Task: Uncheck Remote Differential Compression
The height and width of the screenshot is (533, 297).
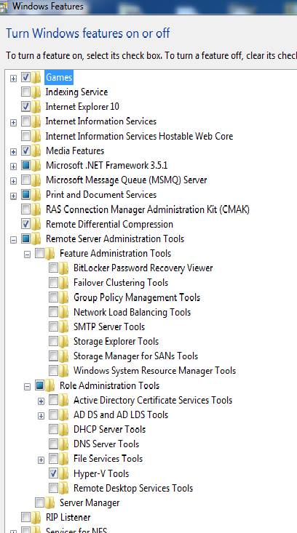Action: pos(26,224)
